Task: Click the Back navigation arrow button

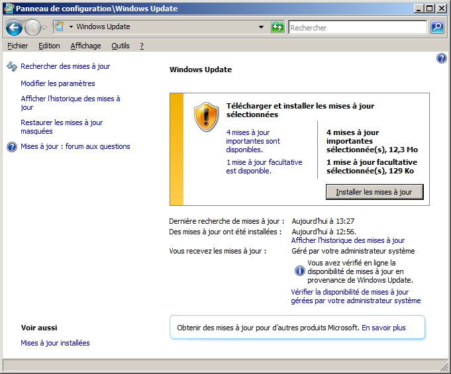Action: pos(14,27)
